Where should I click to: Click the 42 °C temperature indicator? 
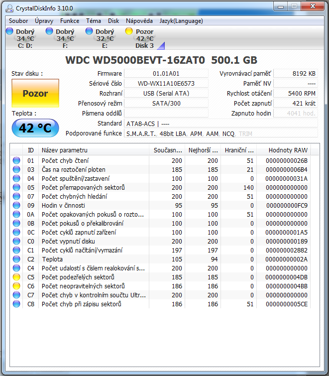35,128
